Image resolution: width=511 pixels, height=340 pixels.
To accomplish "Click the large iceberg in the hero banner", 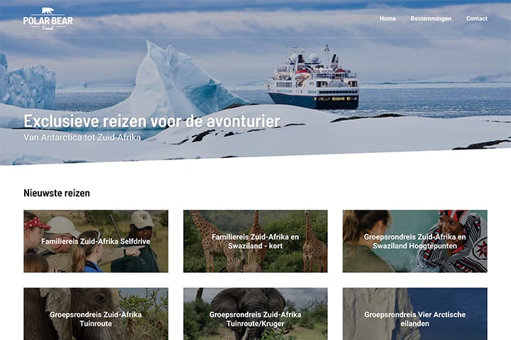I will point(176,80).
